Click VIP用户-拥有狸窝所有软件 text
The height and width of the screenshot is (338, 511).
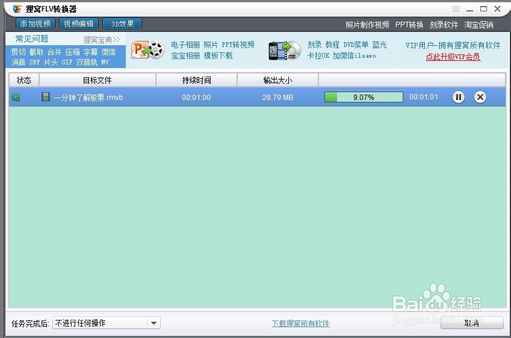pos(453,45)
